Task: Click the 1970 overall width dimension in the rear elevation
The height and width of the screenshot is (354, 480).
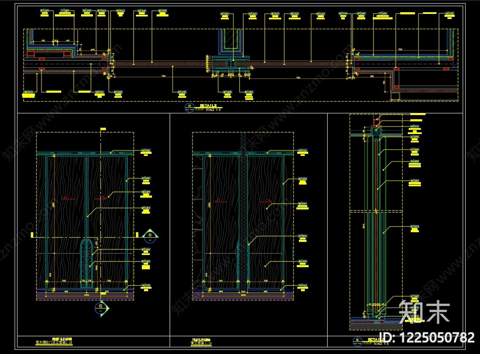Action: point(243,295)
